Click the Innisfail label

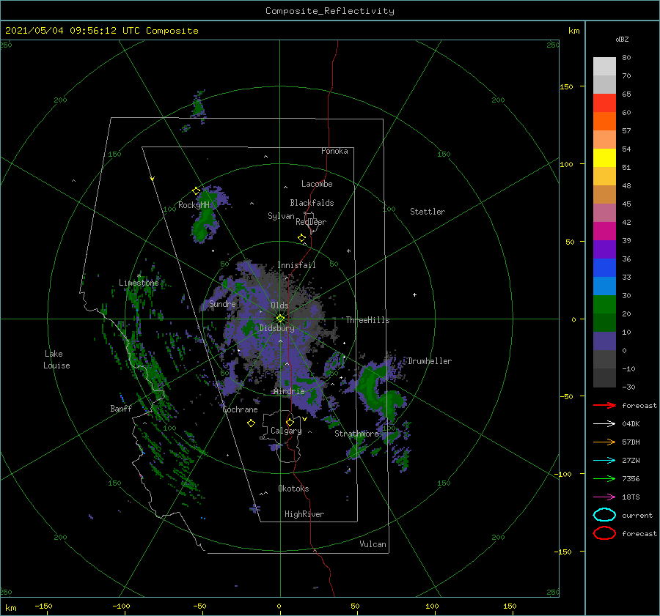coord(296,265)
